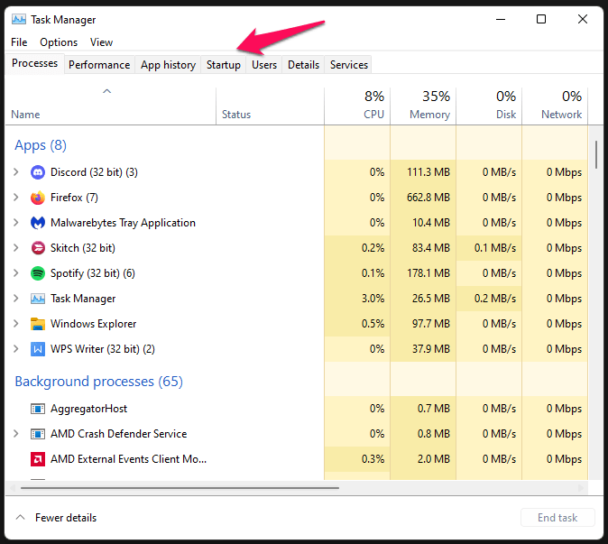Click the Skitch app icon
The height and width of the screenshot is (544, 608).
click(38, 248)
